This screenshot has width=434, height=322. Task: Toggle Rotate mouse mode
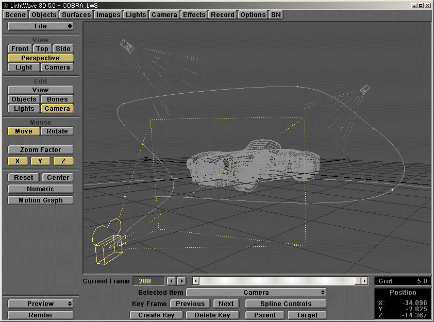tap(57, 131)
